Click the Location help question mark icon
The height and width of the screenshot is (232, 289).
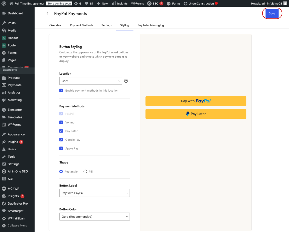click(x=126, y=81)
